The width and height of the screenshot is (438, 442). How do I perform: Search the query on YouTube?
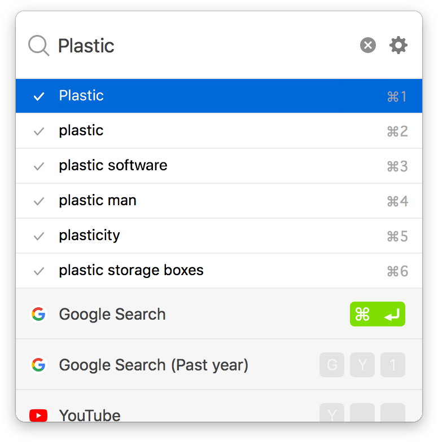(x=219, y=406)
